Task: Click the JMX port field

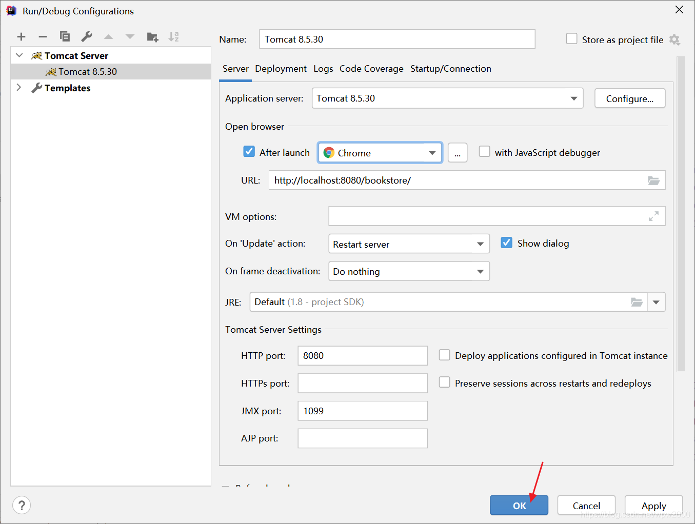Action: pyautogui.click(x=363, y=411)
